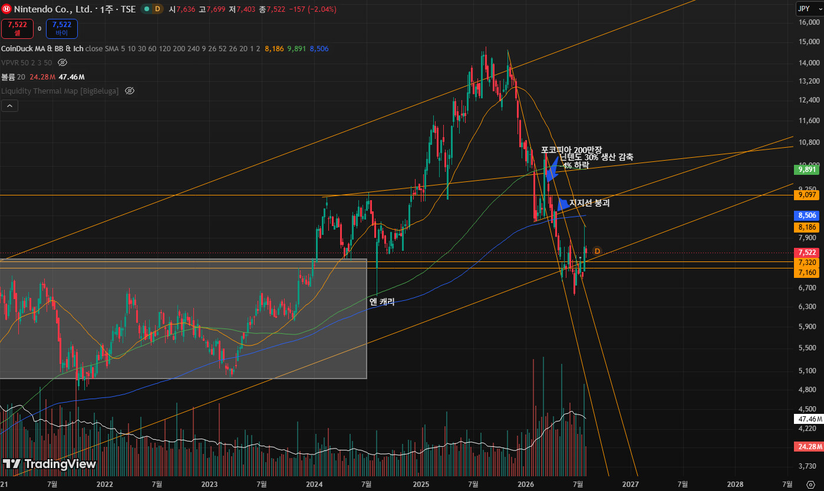824x491 pixels.
Task: Click the white 47.46M volume scale label
Action: [x=808, y=419]
